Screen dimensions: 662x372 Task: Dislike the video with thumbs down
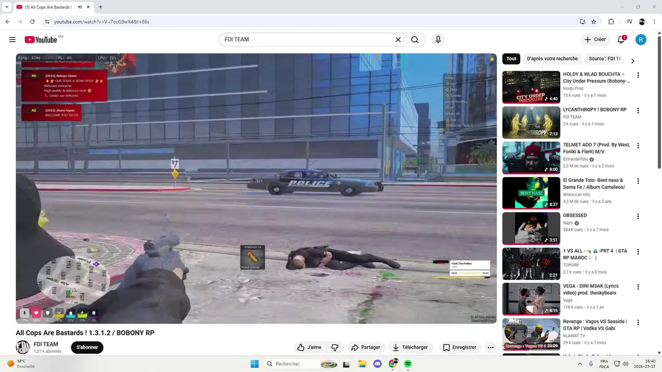click(x=335, y=347)
